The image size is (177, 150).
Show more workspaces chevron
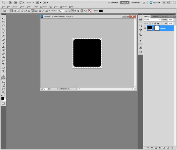tap(144, 3)
